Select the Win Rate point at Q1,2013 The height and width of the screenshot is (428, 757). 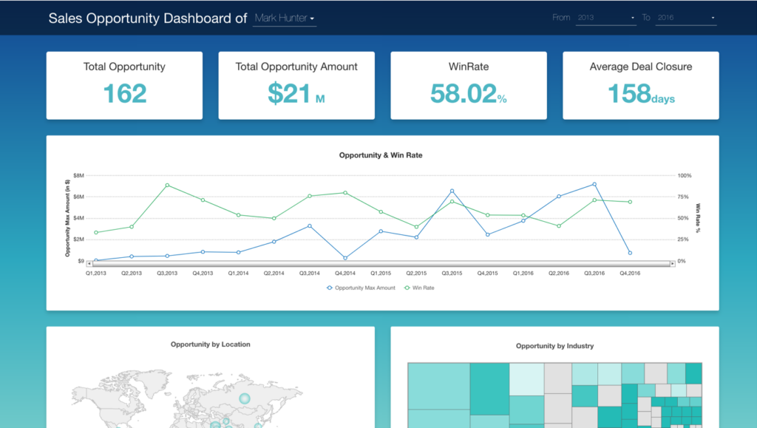[96, 233]
